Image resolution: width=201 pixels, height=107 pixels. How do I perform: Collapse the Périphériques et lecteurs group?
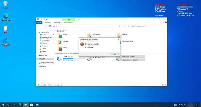(56, 54)
